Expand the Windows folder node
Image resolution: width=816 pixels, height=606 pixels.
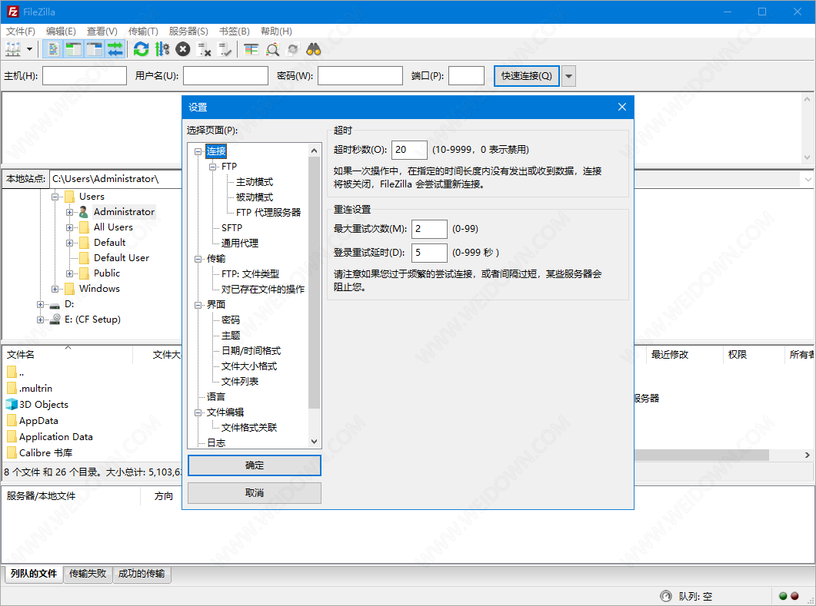pyautogui.click(x=55, y=289)
